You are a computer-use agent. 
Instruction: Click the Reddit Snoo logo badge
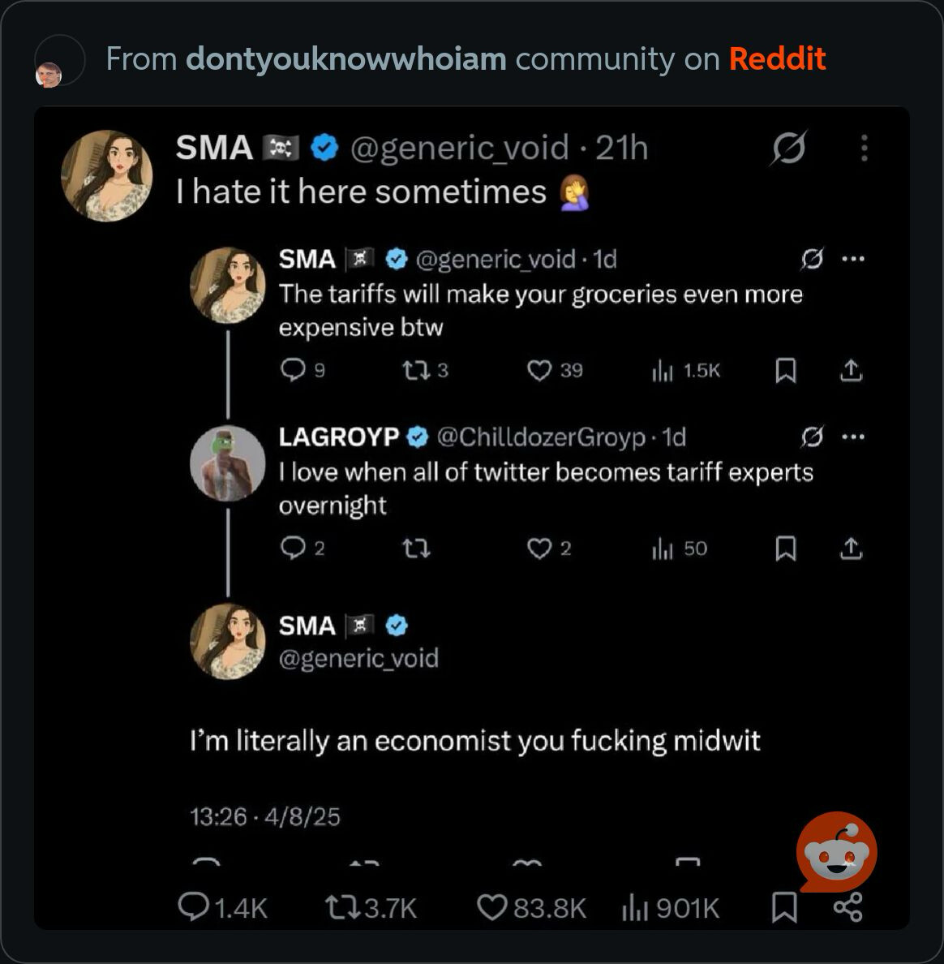pos(837,851)
